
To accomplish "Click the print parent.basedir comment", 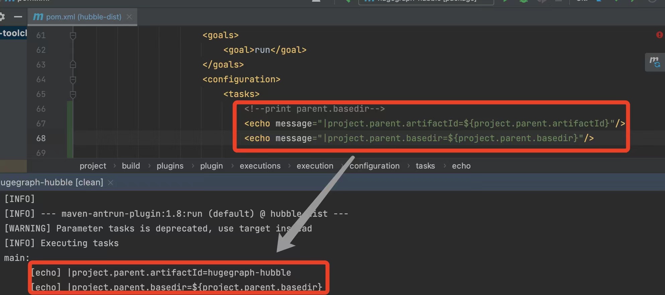I will point(314,109).
